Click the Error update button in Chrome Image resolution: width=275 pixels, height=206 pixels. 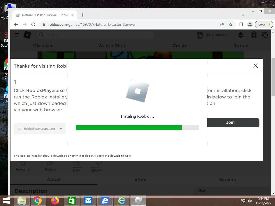point(264,24)
